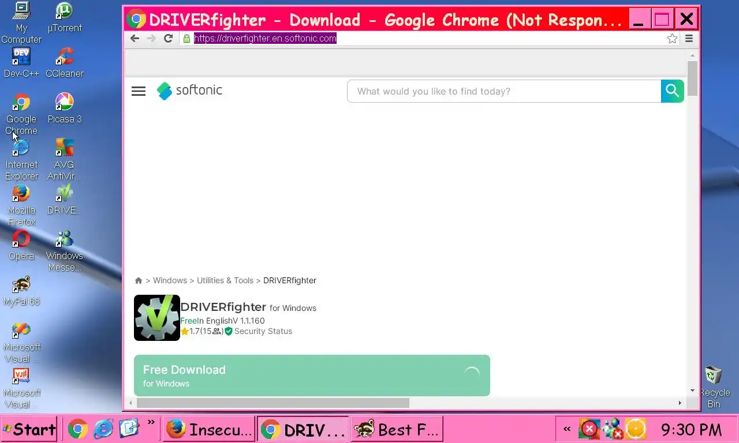The width and height of the screenshot is (739, 443).
Task: Click the Chrome window title bar
Action: (375, 20)
